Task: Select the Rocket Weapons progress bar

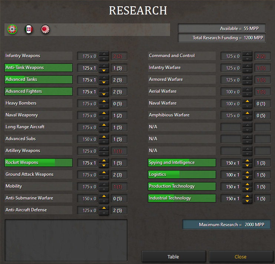Action: coord(39,163)
